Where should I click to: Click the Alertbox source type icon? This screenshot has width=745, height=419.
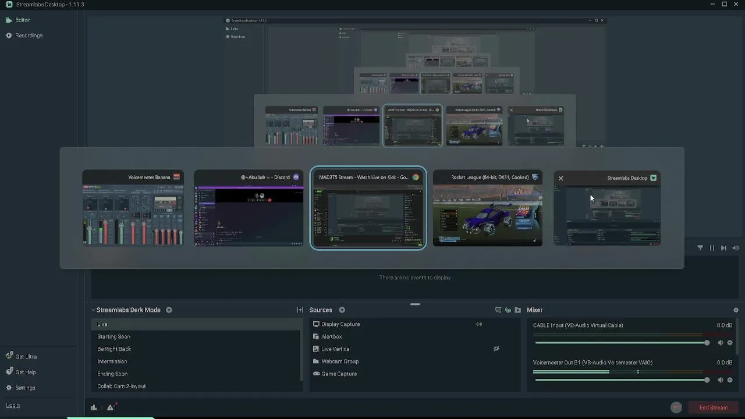point(316,336)
